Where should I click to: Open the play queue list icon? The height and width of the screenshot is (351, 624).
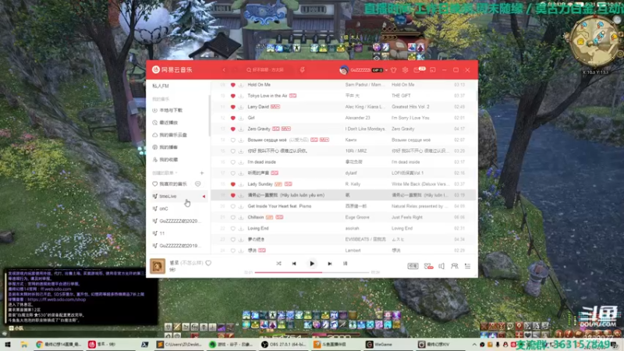(467, 266)
